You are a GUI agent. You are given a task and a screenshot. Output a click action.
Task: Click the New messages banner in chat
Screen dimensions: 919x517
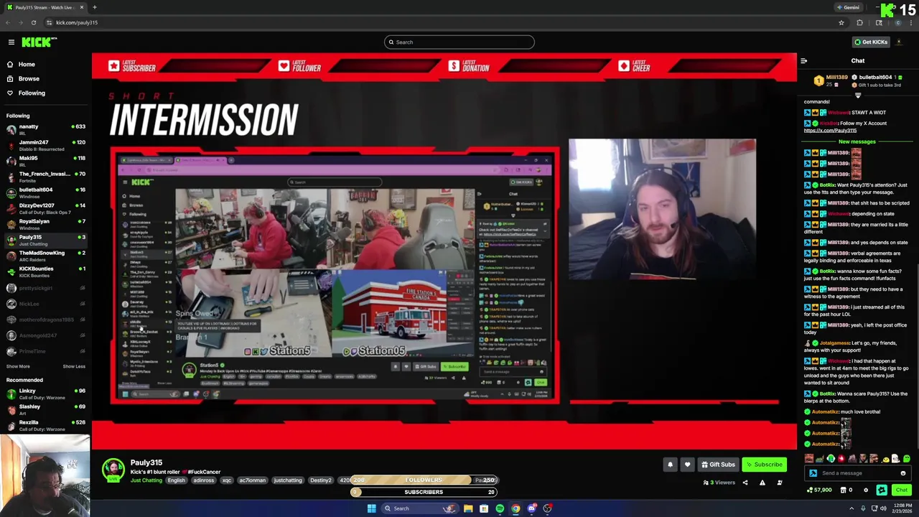[x=857, y=141]
